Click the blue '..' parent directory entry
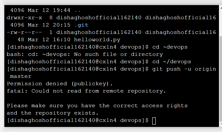The height and width of the screenshot is (132, 222). 78,11
